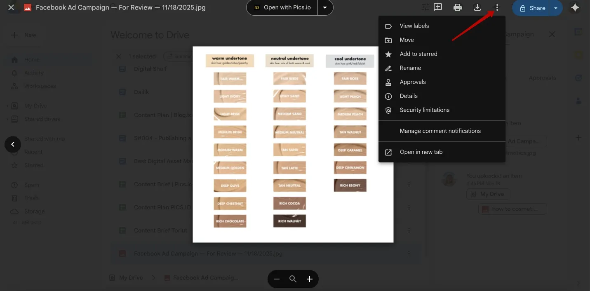Print the file with the printer icon
The height and width of the screenshot is (291, 590).
[x=458, y=7]
